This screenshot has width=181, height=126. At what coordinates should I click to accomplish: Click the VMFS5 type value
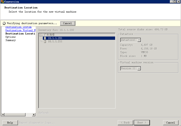coord(145,52)
